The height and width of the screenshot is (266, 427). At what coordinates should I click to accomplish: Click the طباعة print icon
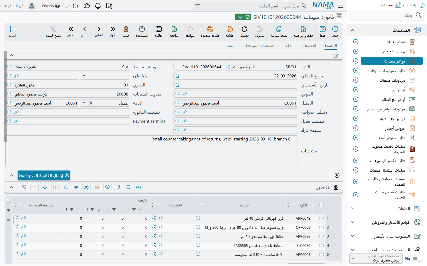tap(230, 29)
